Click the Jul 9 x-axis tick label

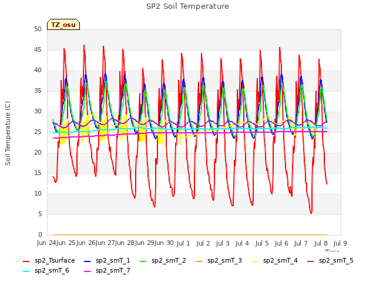tap(340, 243)
